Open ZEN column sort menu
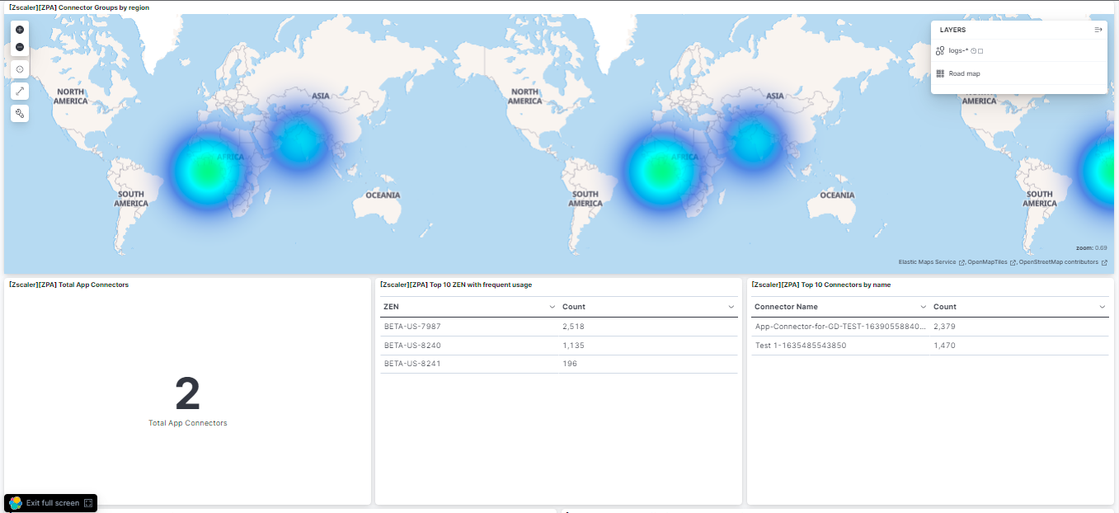Viewport: 1119px width, 513px height. pyautogui.click(x=552, y=307)
